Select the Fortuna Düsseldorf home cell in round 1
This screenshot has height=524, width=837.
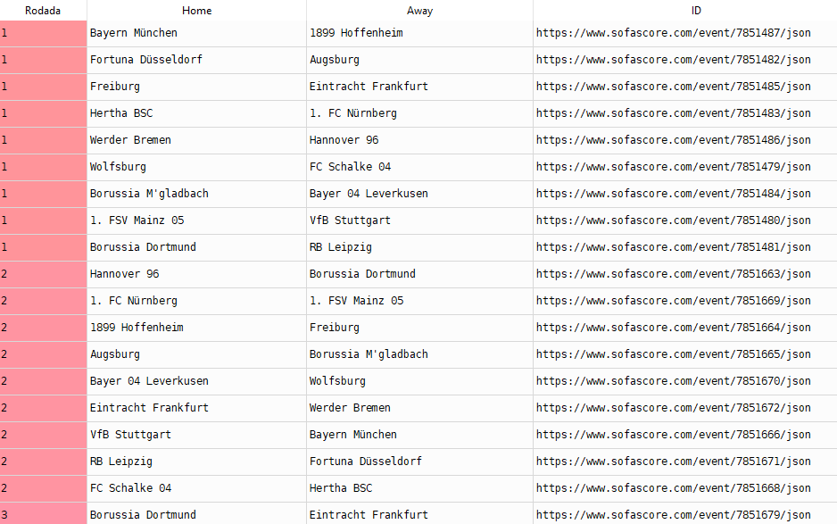[146, 60]
